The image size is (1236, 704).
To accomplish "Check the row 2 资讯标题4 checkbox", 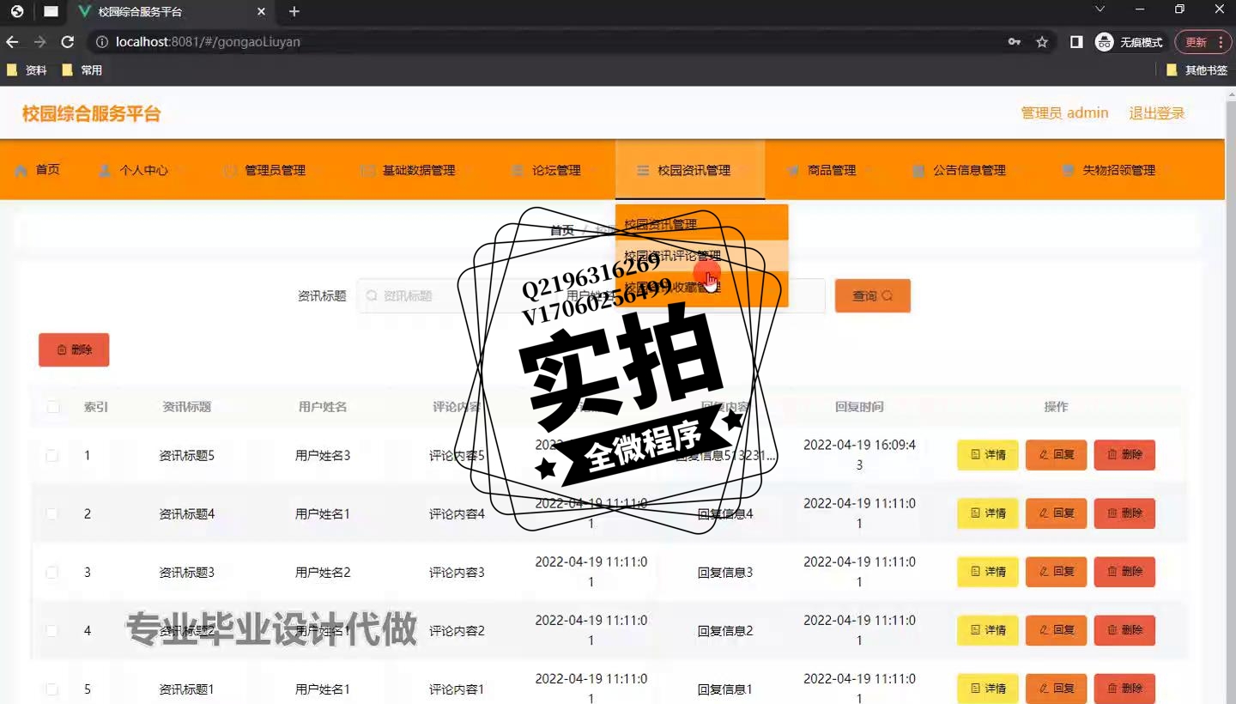I will pyautogui.click(x=52, y=514).
